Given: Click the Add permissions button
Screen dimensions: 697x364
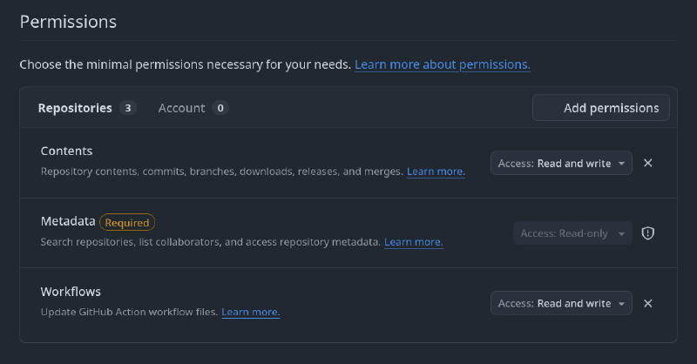Looking at the screenshot, I should coord(601,108).
